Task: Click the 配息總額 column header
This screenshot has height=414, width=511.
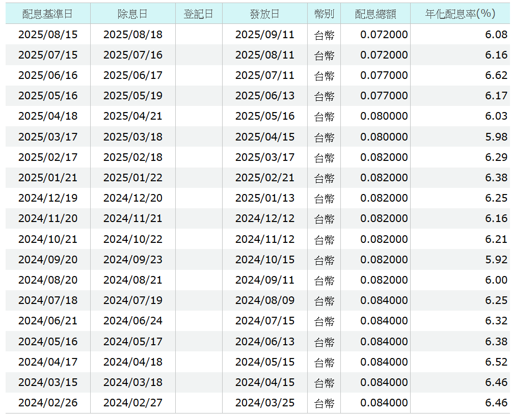Action: [x=375, y=14]
